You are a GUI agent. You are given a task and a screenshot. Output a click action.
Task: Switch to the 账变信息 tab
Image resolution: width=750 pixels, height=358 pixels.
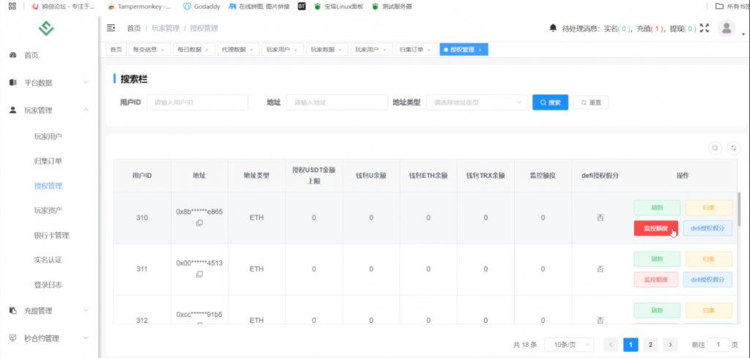[144, 50]
